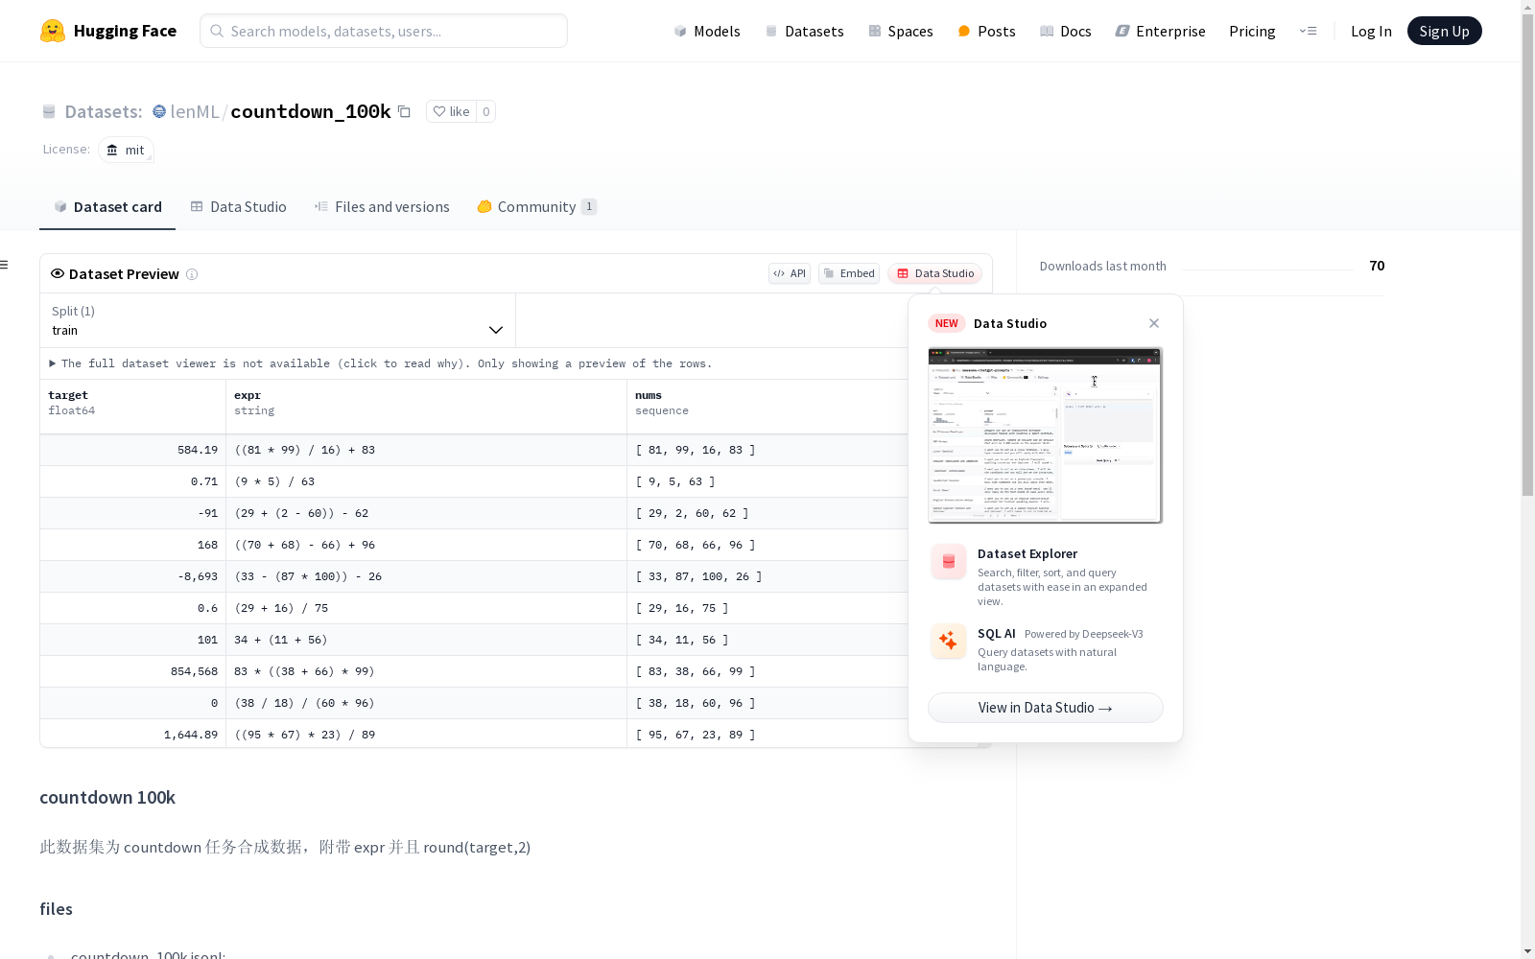Click the Hugging Face logo icon
Viewport: 1535px width, 959px height.
(x=53, y=31)
